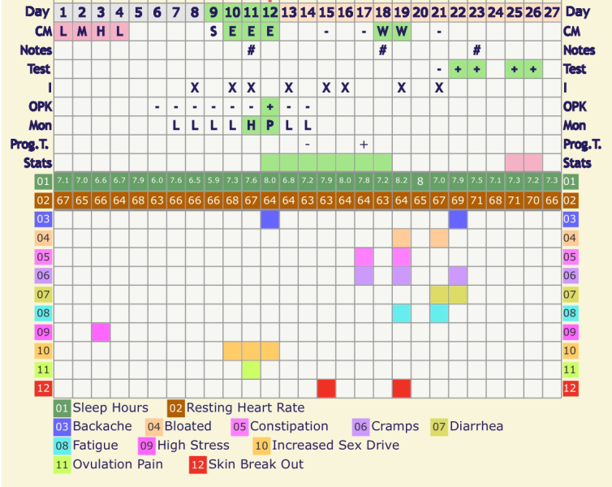The height and width of the screenshot is (487, 612).
Task: Click the Diarrhea 07 legend swatch
Action: (439, 427)
